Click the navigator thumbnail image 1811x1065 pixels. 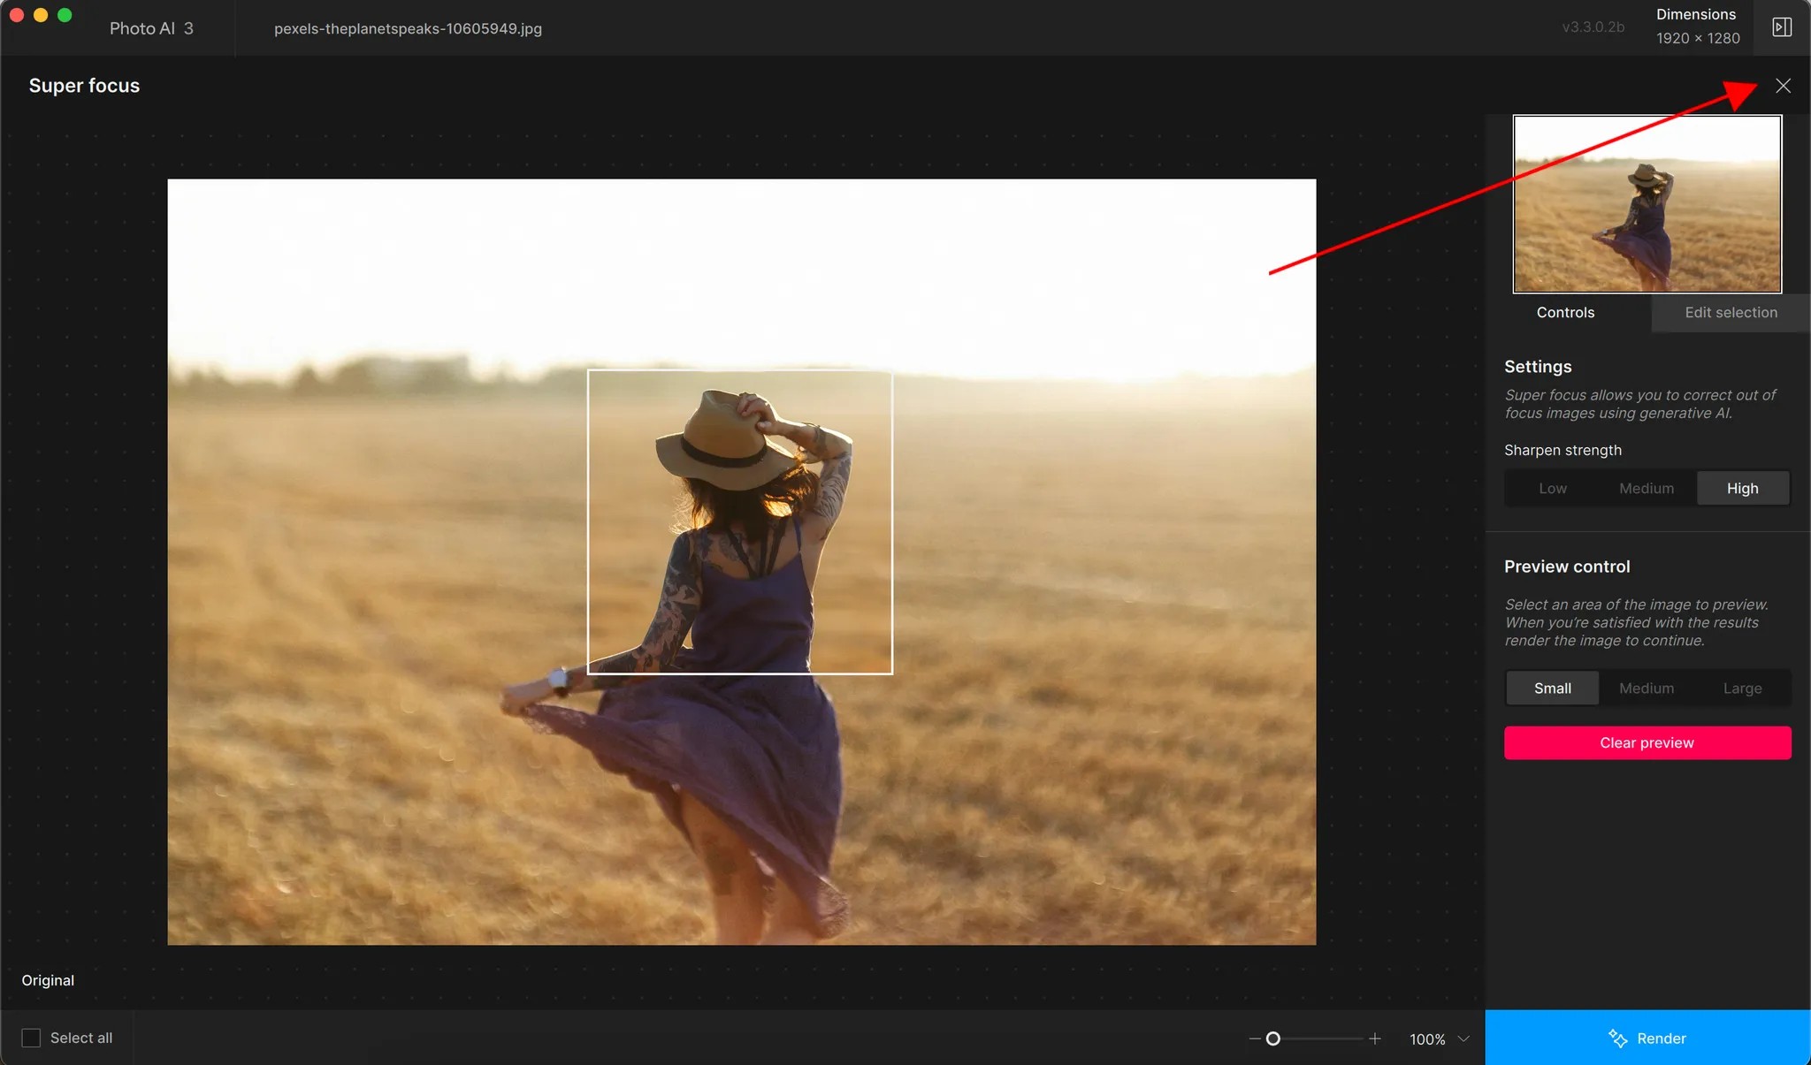pyautogui.click(x=1647, y=204)
